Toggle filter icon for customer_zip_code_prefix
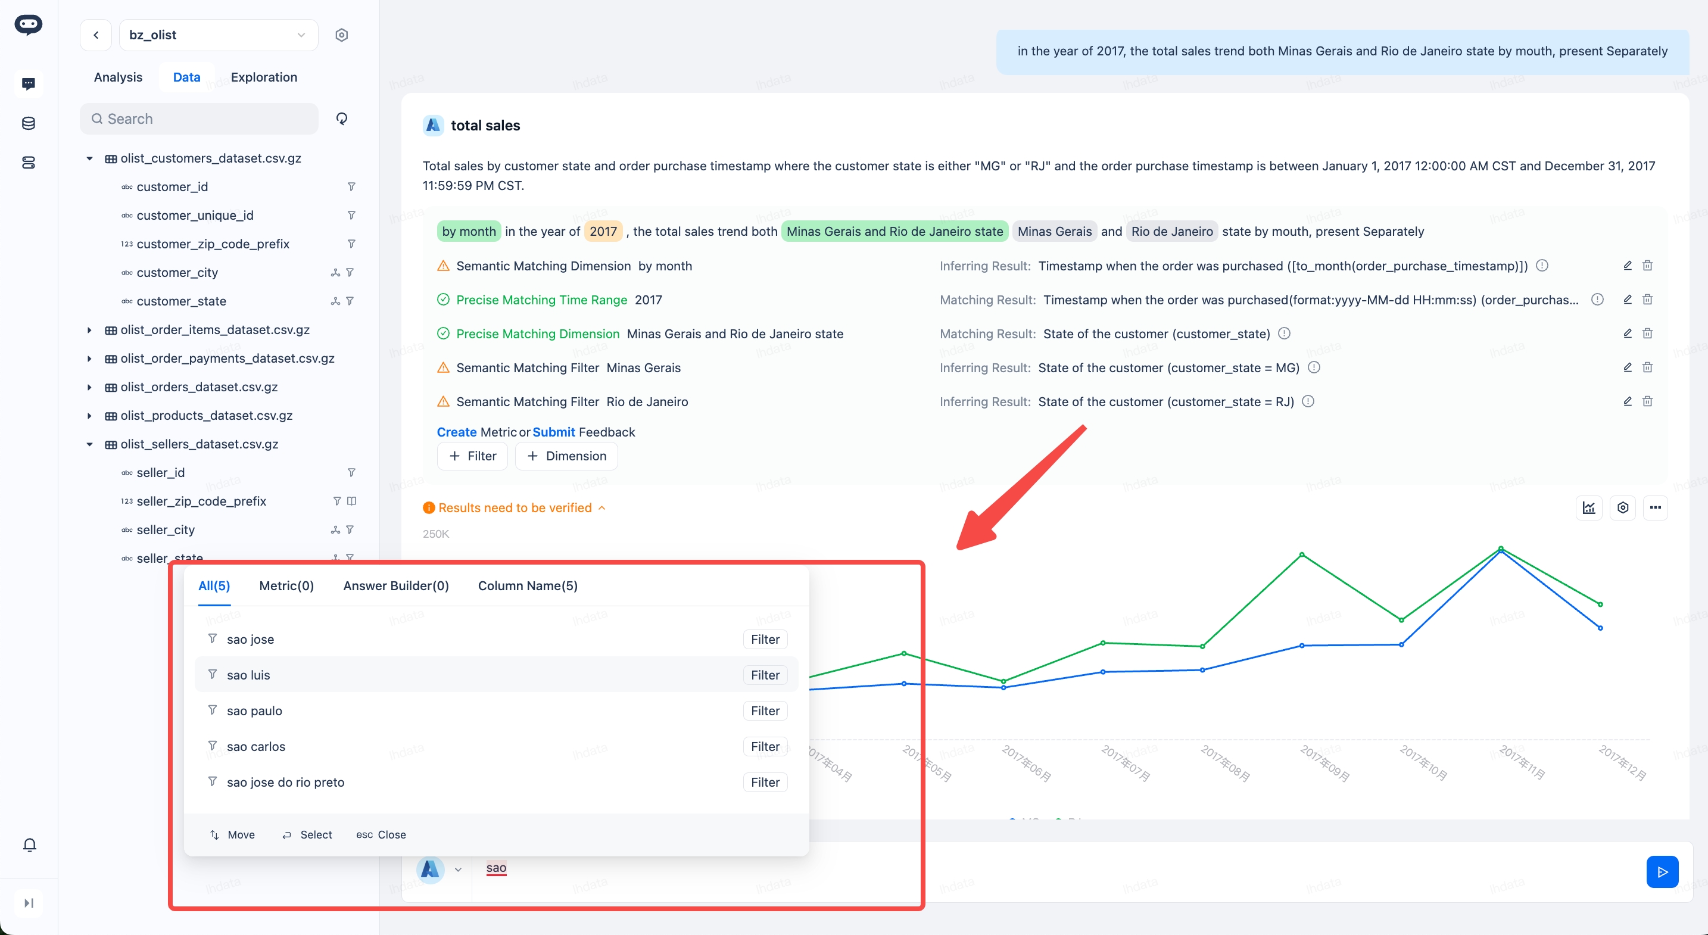The image size is (1708, 935). (351, 244)
